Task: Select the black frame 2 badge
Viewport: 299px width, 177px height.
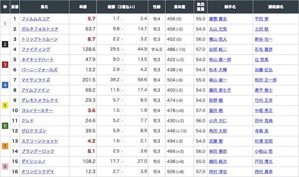Action: [5, 44]
